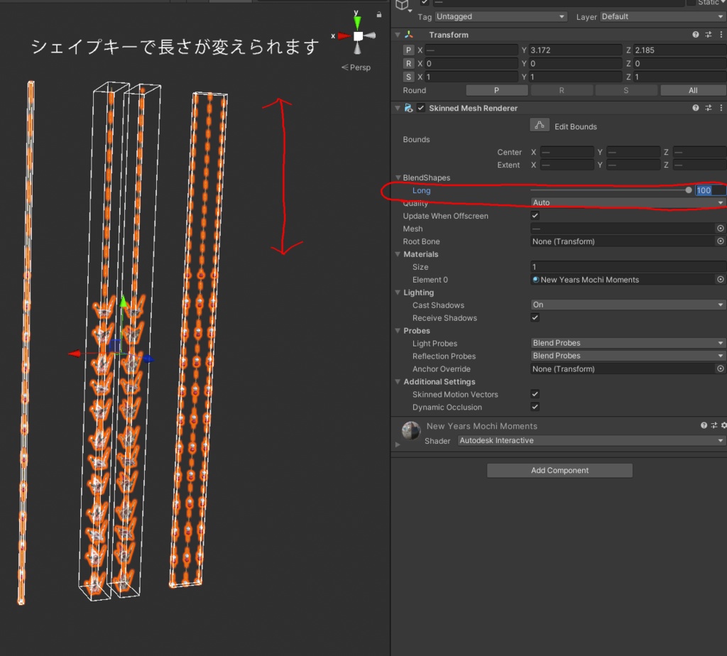Collapse the BlendShapes section
The image size is (727, 656).
point(398,177)
